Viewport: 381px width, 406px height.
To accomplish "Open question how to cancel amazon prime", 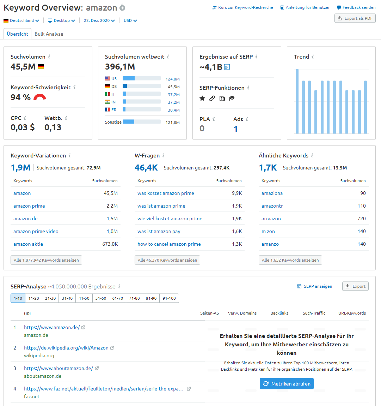I will (169, 244).
